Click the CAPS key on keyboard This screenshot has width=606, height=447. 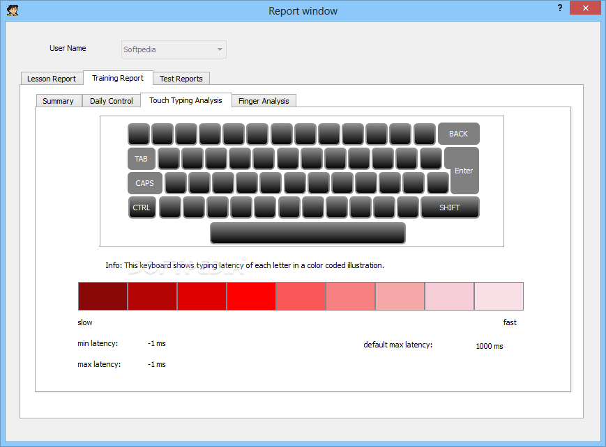pos(144,183)
